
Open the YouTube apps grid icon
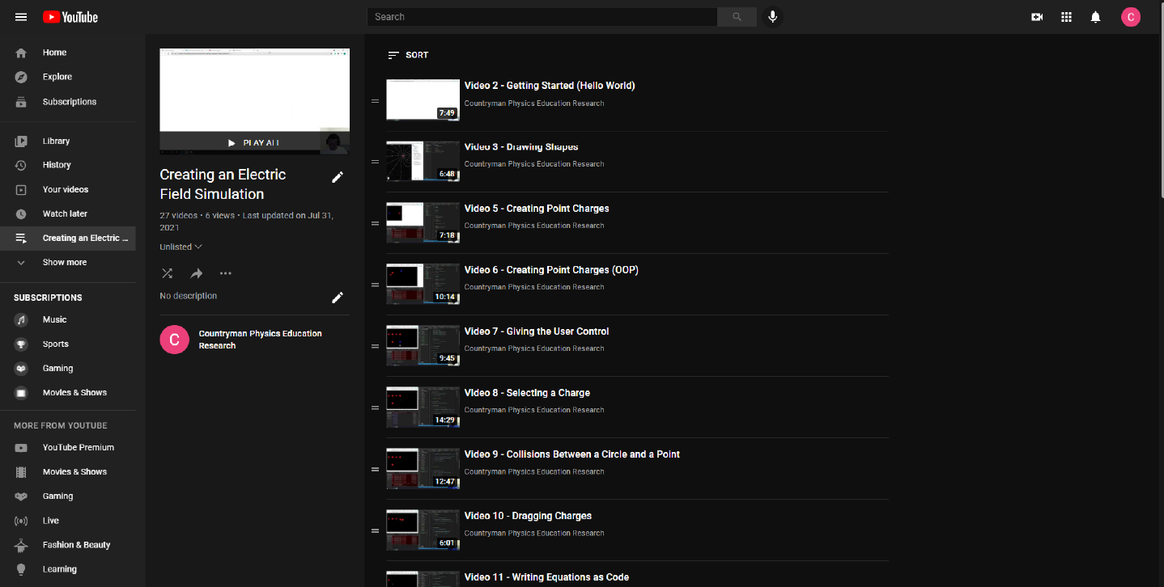[x=1066, y=16]
